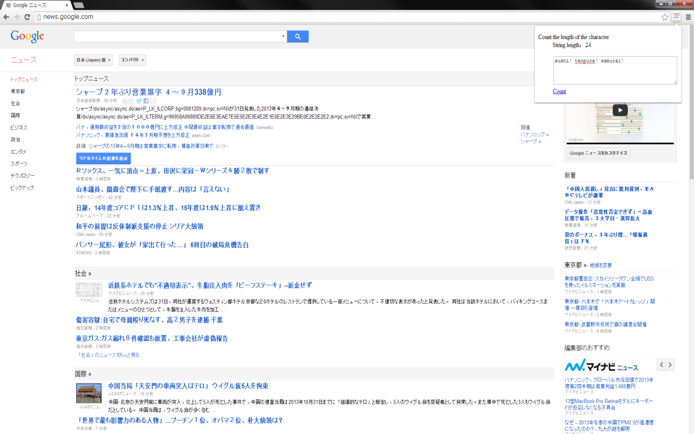The image size is (694, 434).
Task: Click related パナソニック » link
Action: click(535, 134)
